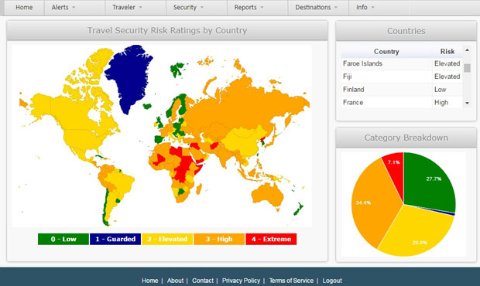The image size is (480, 286).
Task: Click the 1 - Guarded legend swatch
Action: tap(115, 239)
